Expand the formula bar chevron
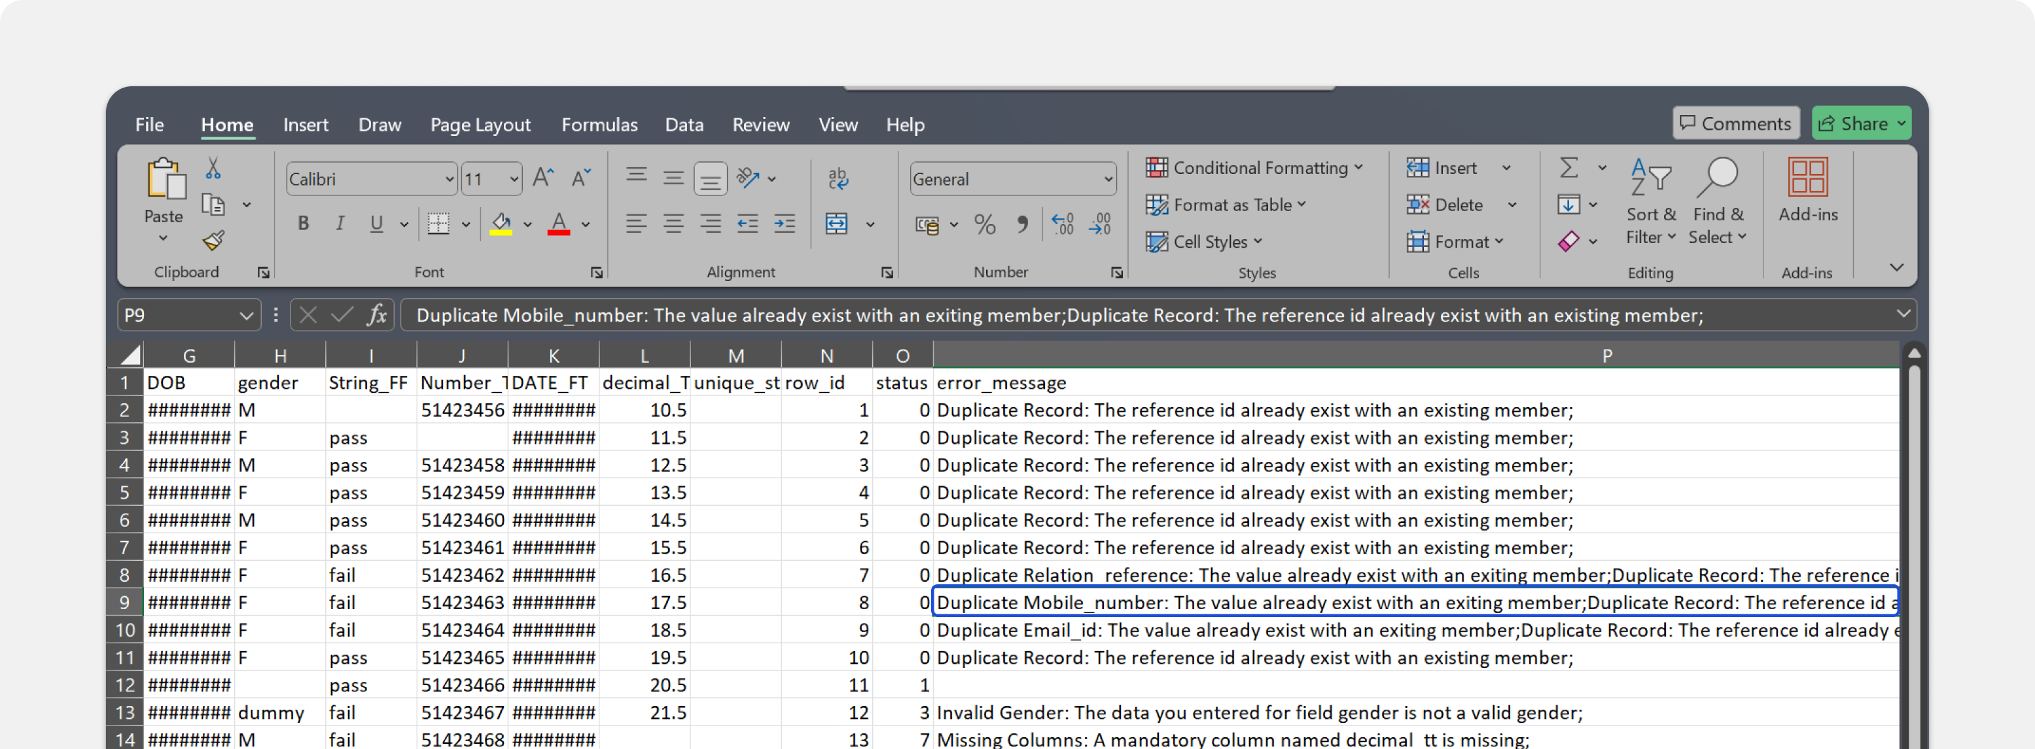Image resolution: width=2035 pixels, height=749 pixels. (x=1903, y=314)
